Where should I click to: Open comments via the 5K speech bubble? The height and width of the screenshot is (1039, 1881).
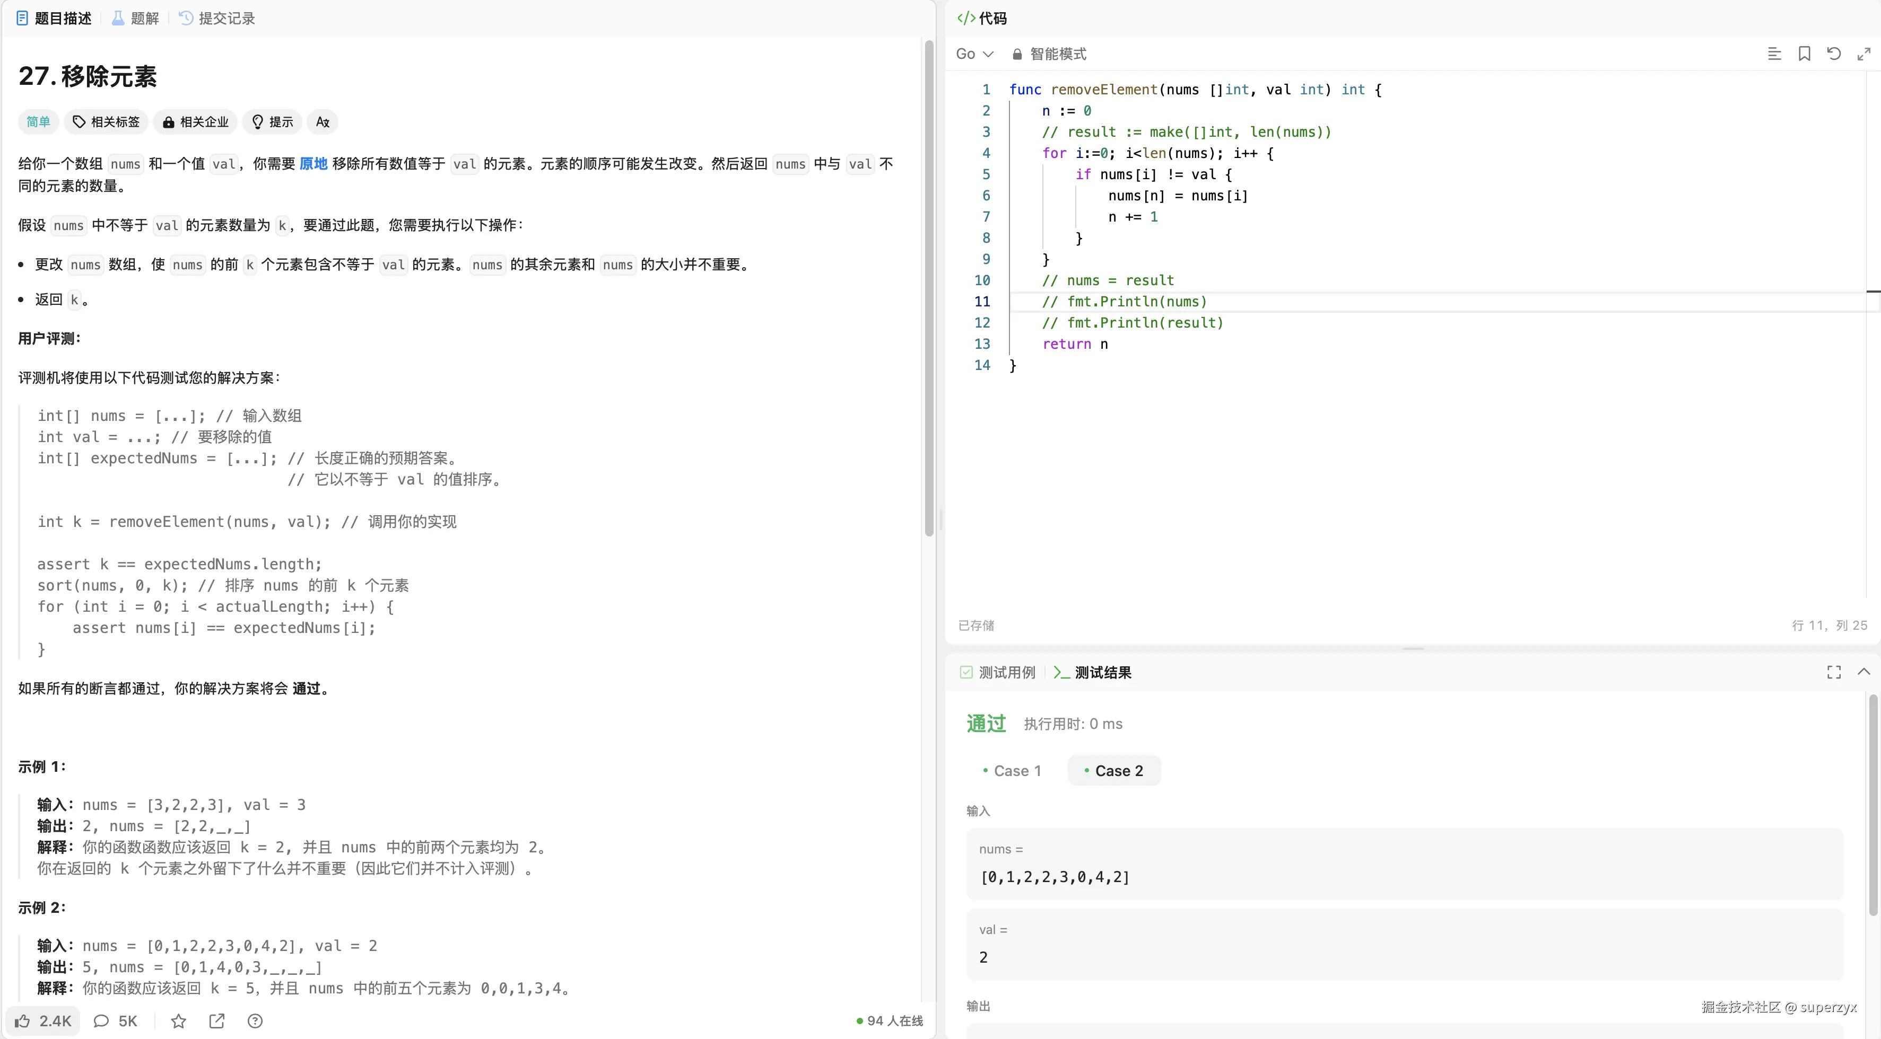pyautogui.click(x=101, y=1021)
